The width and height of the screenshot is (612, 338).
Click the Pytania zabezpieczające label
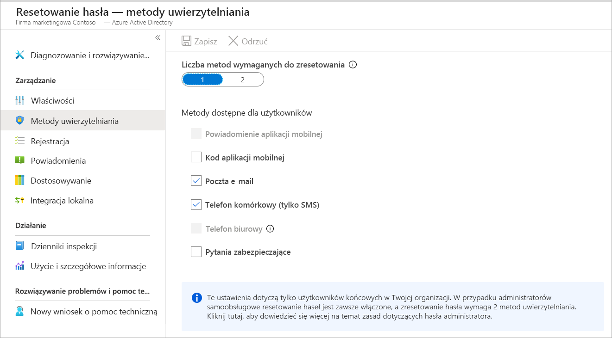tap(248, 252)
